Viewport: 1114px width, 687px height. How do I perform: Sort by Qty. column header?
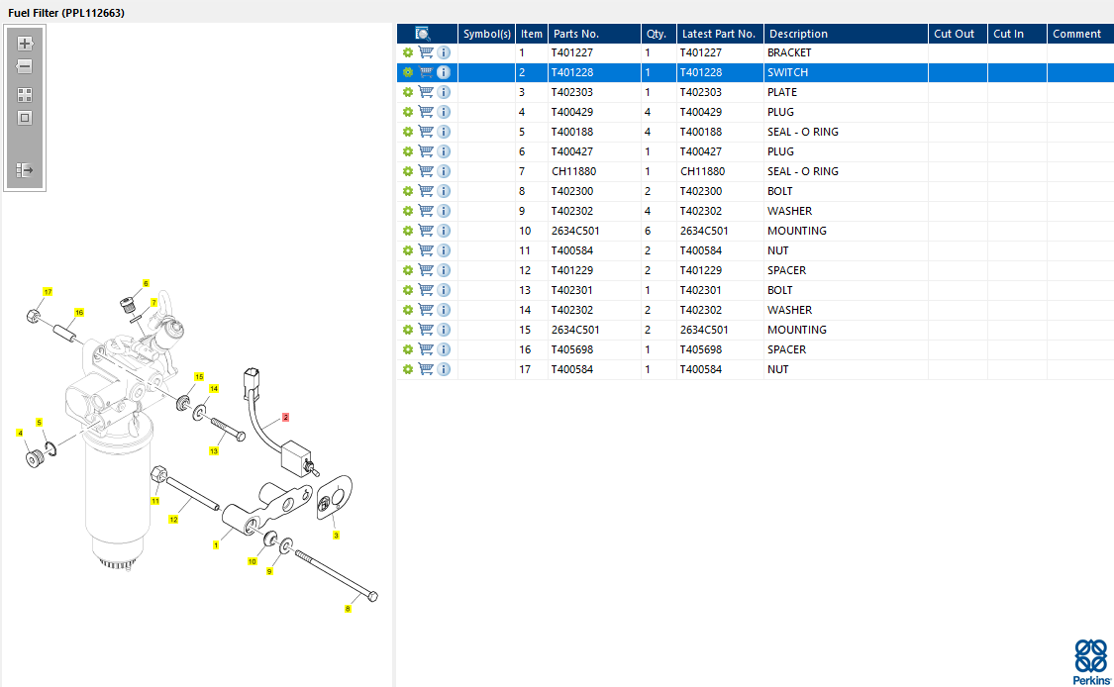[658, 34]
